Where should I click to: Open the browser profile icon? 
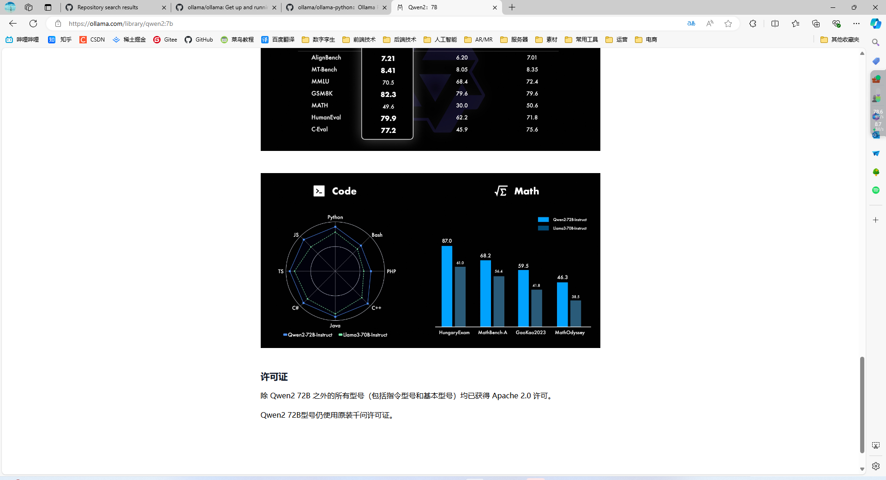tap(10, 7)
